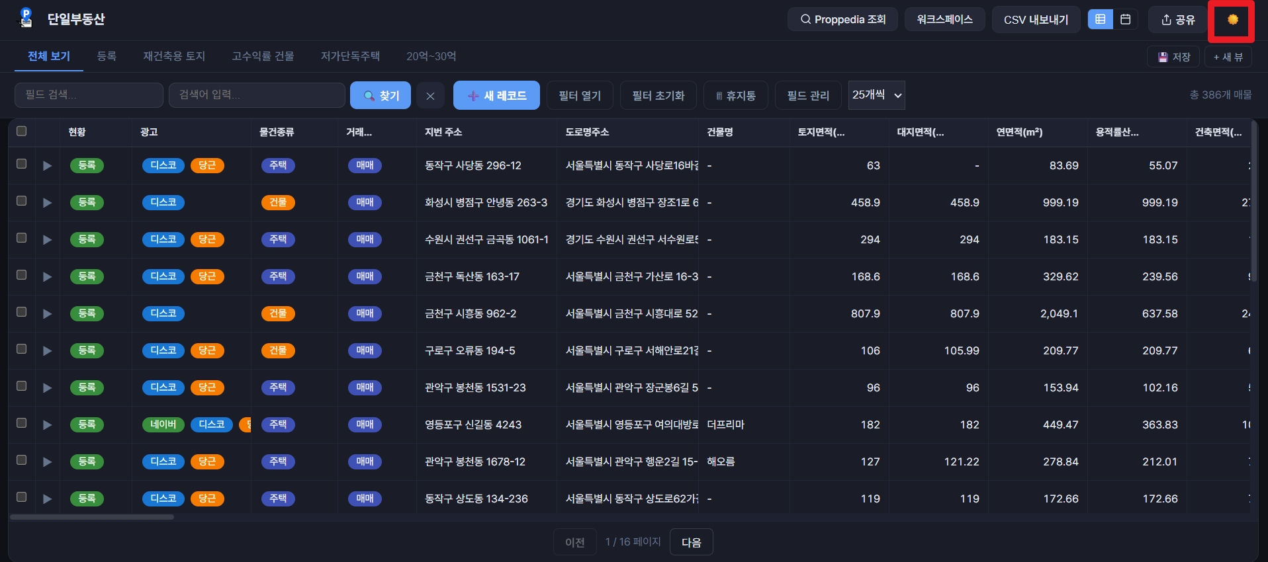Click 당근 badge in 사당동 296-12 row

207,165
